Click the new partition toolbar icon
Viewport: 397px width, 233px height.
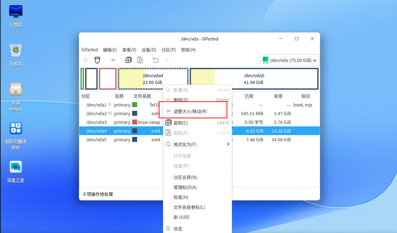[86, 60]
